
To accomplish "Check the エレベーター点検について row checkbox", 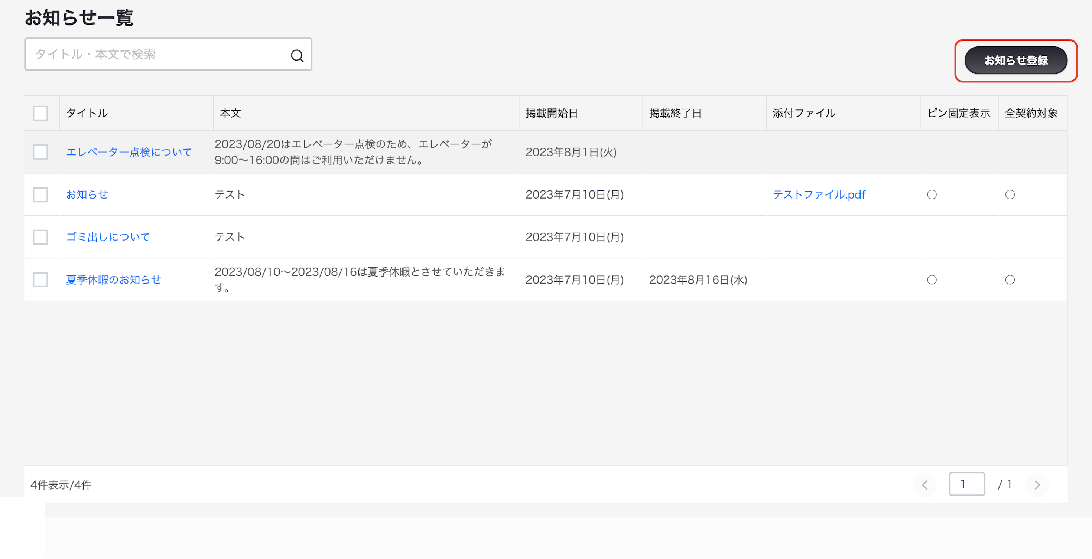I will click(40, 152).
